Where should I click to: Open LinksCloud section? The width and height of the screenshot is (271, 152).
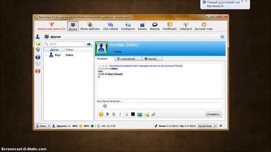pos(185,26)
